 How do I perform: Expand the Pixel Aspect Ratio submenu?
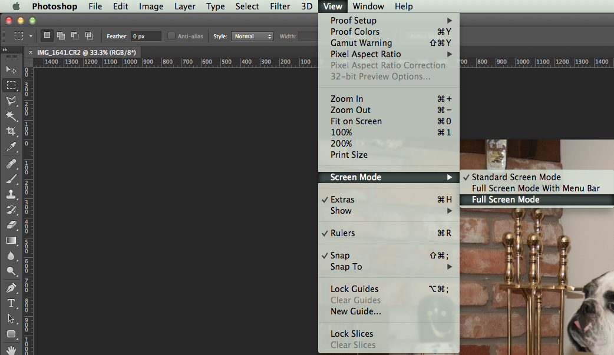[x=389, y=54]
